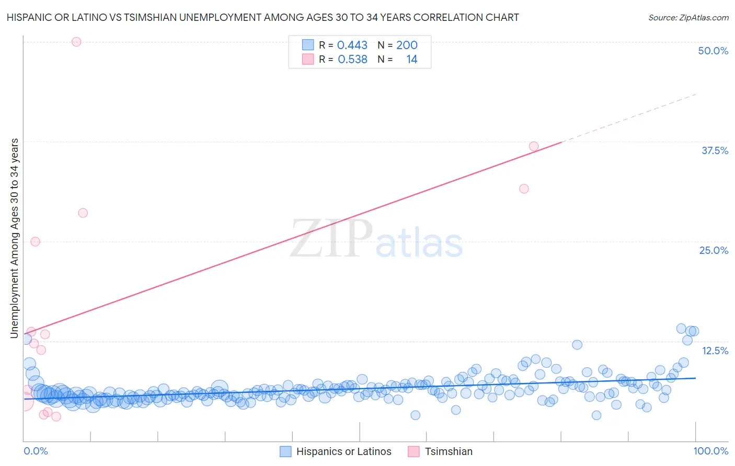Click the pink Tsimshian legend swatch

click(x=414, y=451)
